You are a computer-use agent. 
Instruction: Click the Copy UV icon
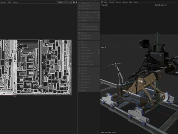79,68
